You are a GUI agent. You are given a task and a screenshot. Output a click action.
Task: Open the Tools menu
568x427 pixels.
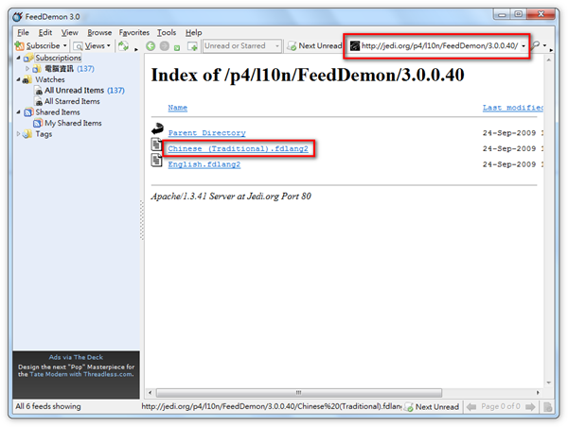(167, 32)
